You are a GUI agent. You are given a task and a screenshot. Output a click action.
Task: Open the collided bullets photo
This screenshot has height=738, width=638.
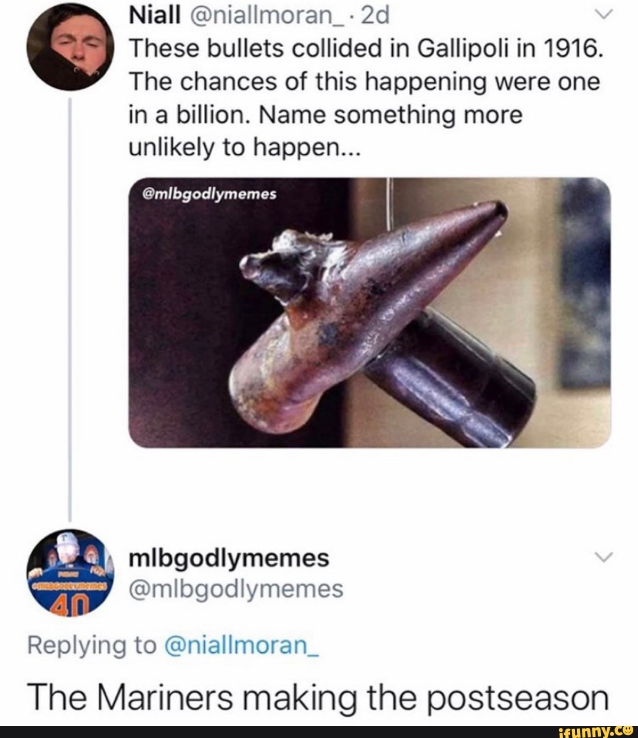(x=370, y=312)
